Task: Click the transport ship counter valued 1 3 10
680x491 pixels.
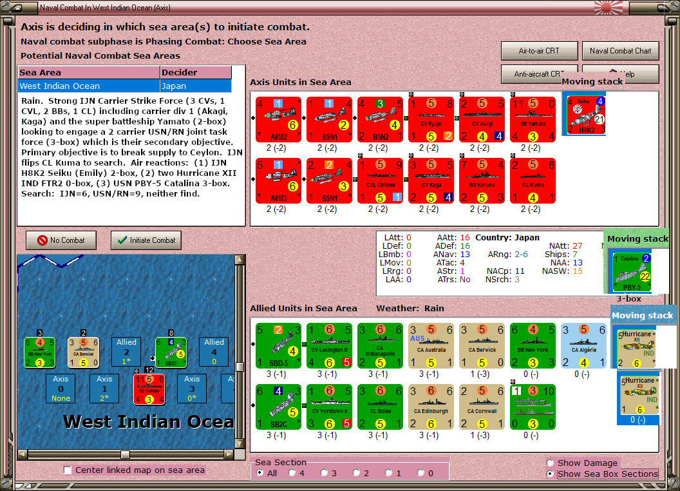Action: (533, 407)
